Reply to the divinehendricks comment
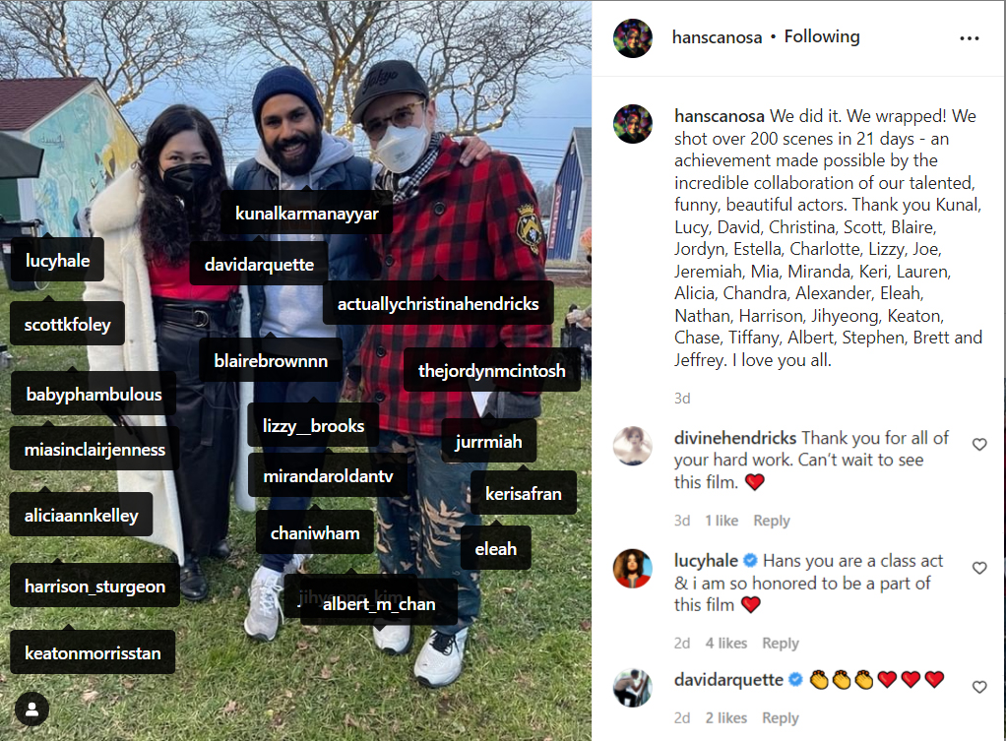Screen dimensions: 1006x741 coord(771,521)
